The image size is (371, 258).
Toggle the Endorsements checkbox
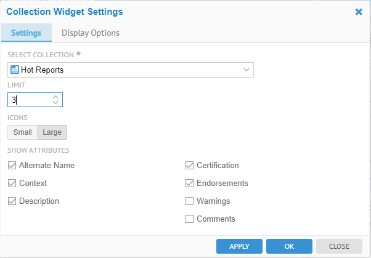190,183
